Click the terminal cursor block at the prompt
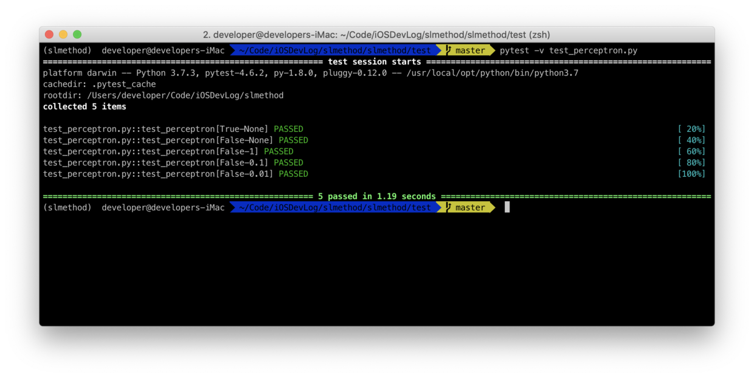This screenshot has height=378, width=754. pos(507,207)
